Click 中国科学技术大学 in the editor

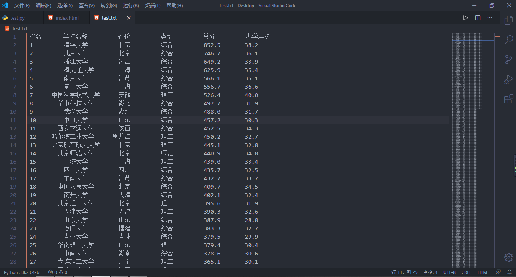76,95
